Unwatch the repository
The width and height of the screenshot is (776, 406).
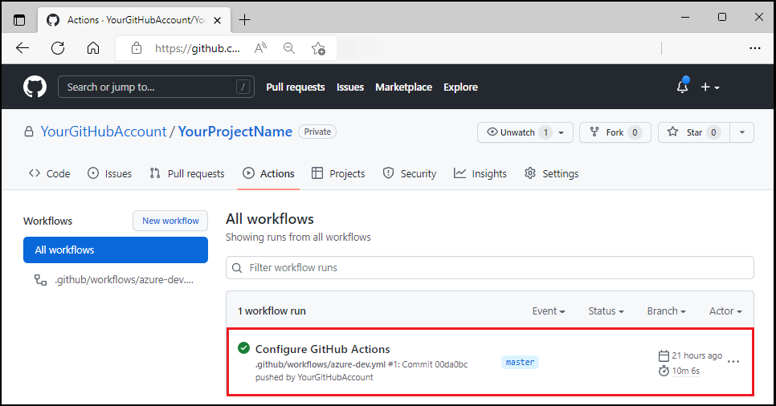517,132
